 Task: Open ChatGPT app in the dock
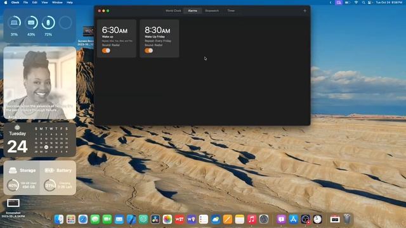(x=143, y=219)
